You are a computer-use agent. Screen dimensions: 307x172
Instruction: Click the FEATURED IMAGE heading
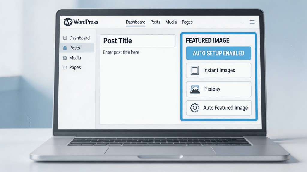coord(207,40)
